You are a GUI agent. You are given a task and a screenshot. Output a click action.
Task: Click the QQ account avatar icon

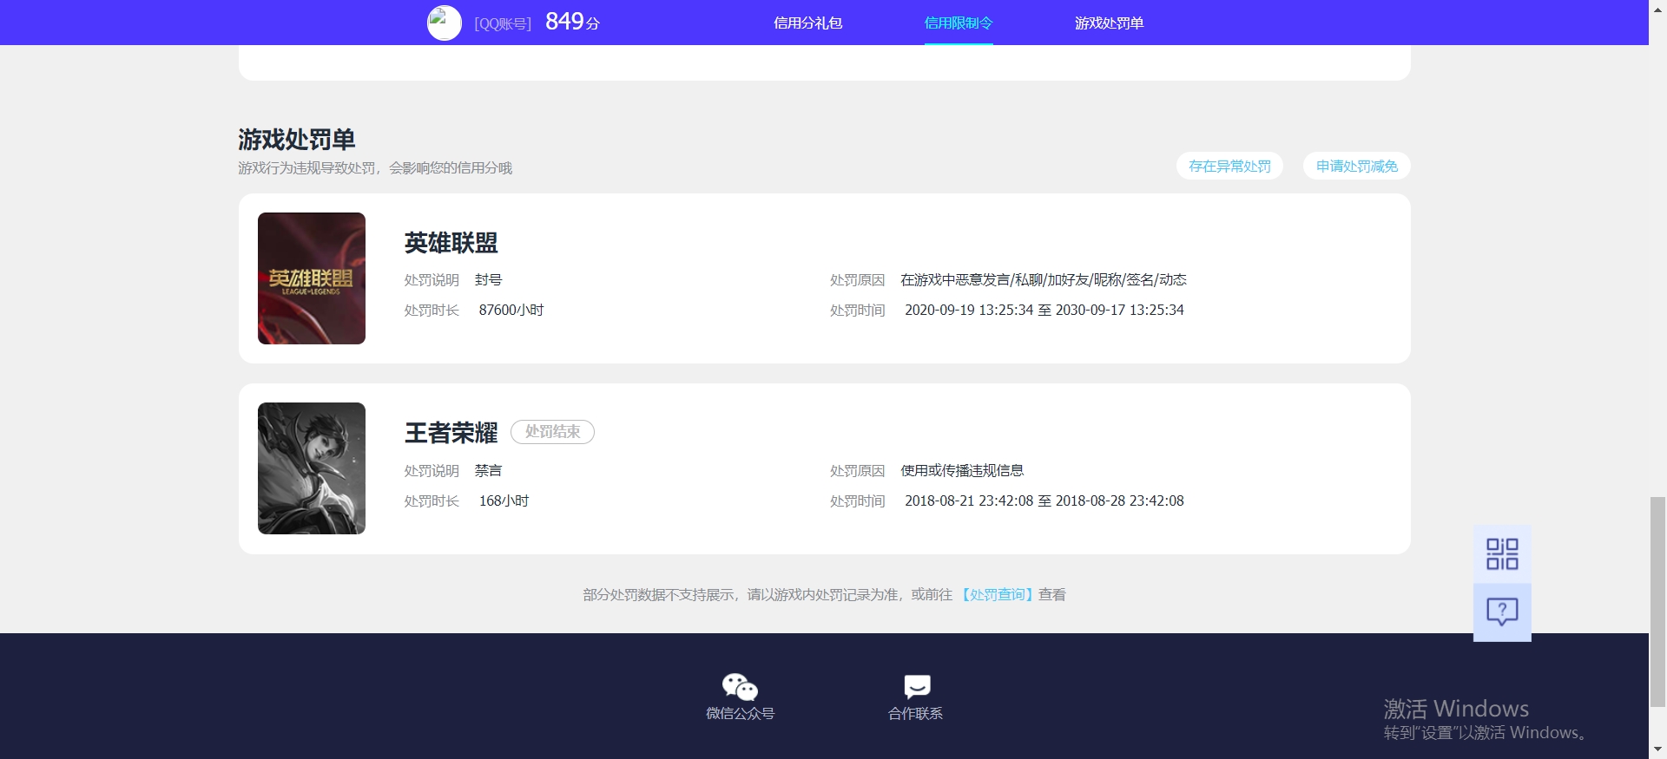(x=445, y=23)
